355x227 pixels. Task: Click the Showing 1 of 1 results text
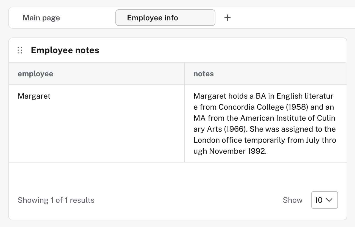point(56,200)
